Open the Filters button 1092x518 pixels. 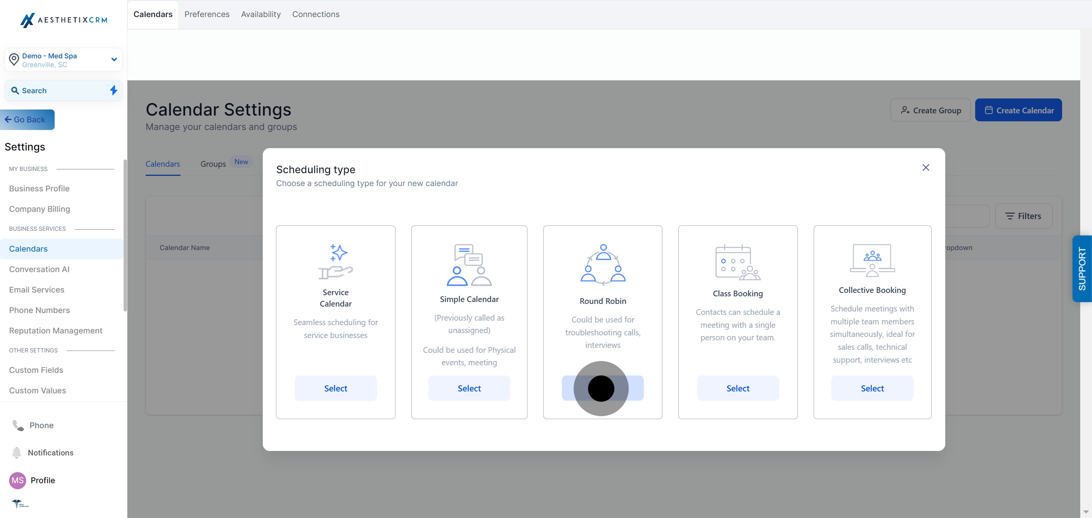point(1023,216)
